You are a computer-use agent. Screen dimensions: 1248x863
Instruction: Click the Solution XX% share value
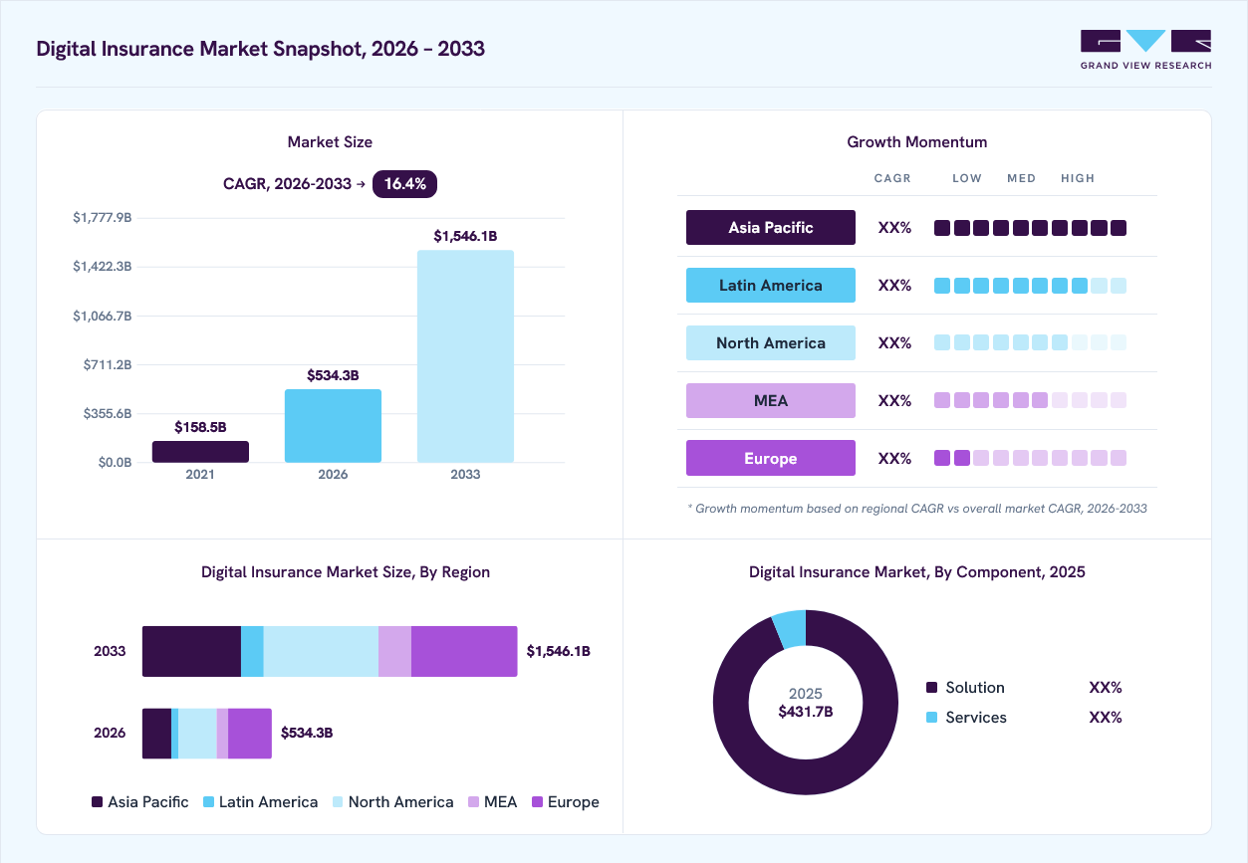[1106, 687]
